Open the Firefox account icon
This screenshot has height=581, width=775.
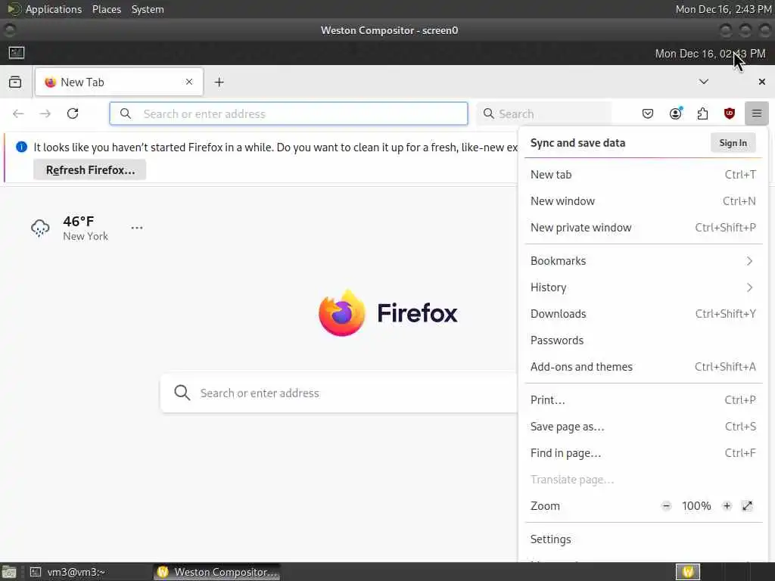click(675, 113)
